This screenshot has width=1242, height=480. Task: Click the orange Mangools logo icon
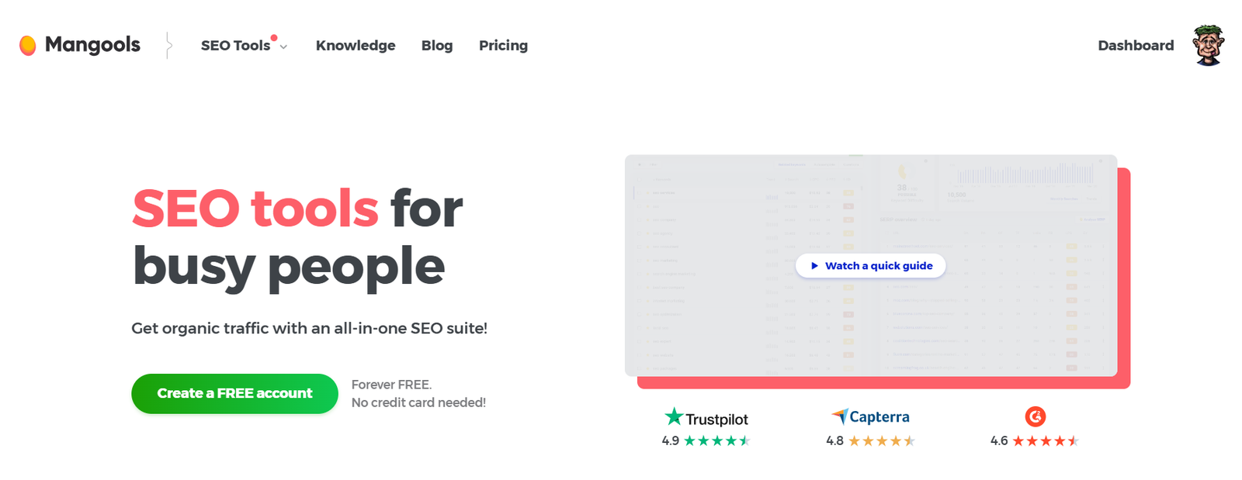coord(28,46)
